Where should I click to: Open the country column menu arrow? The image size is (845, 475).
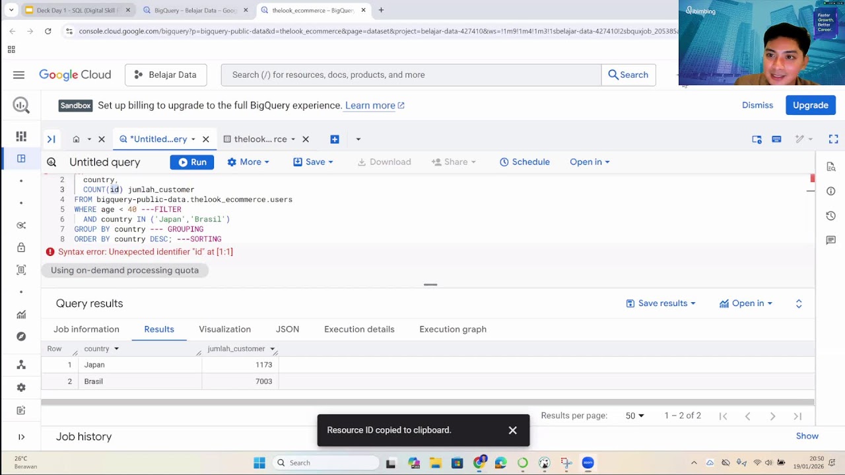click(x=116, y=349)
